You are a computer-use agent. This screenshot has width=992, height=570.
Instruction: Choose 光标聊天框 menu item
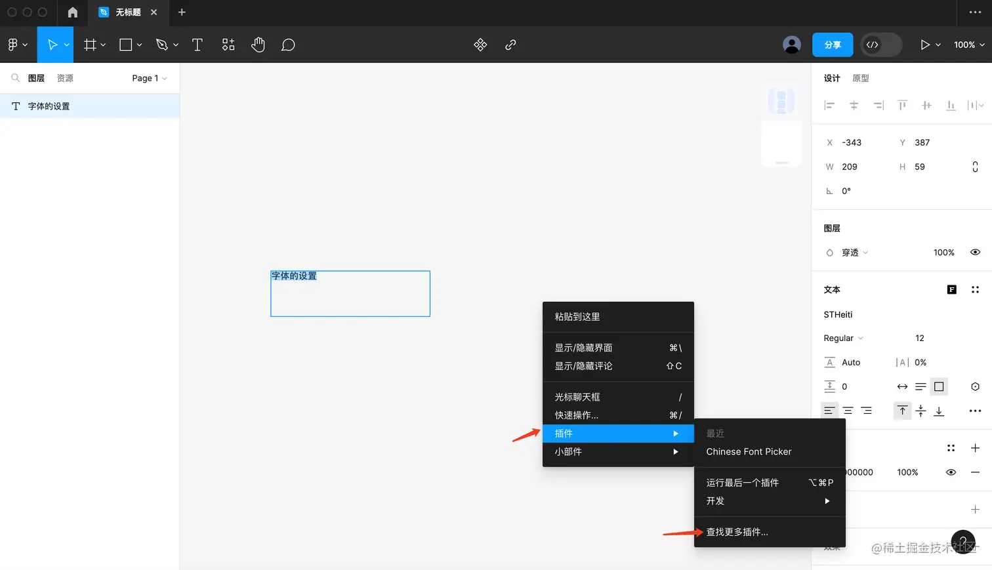tap(618, 397)
